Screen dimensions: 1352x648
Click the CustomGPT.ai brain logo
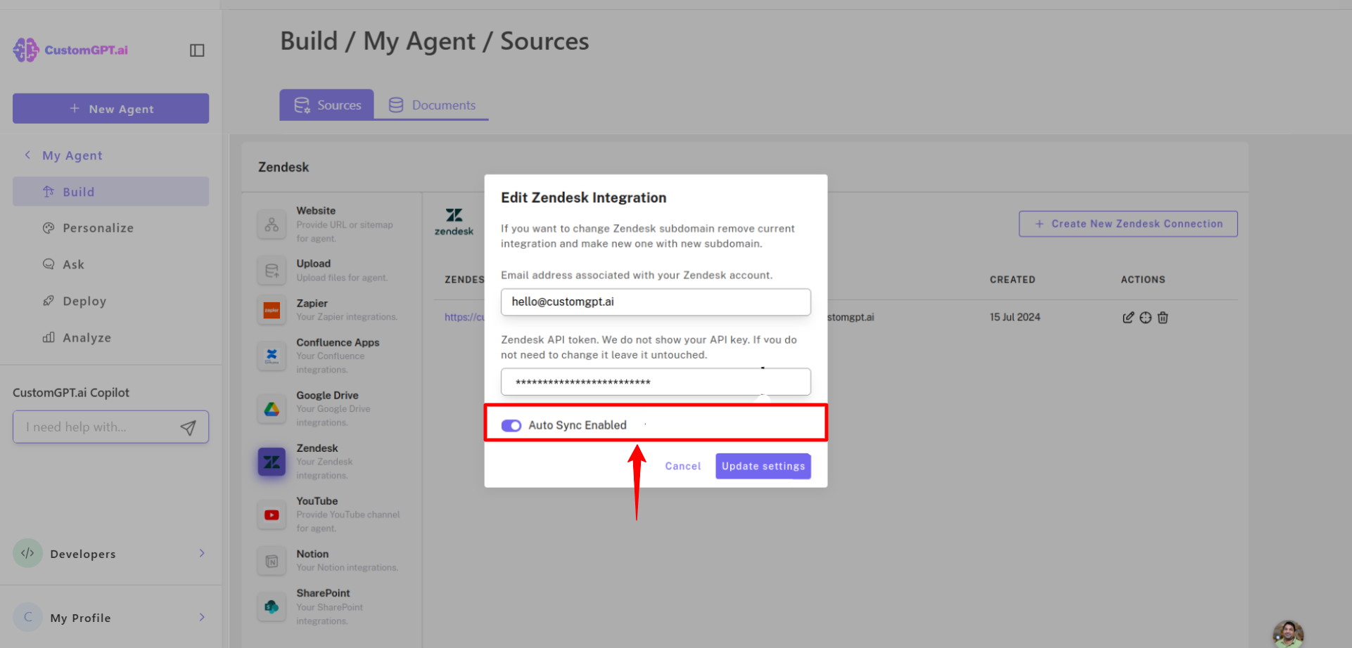coord(26,50)
